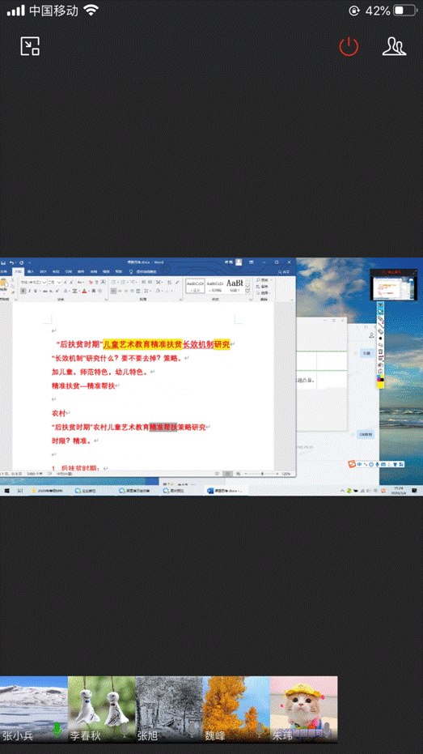This screenshot has height=754, width=423.
Task: Select 朱玮's cat avatar thumbnail
Action: coord(303,709)
